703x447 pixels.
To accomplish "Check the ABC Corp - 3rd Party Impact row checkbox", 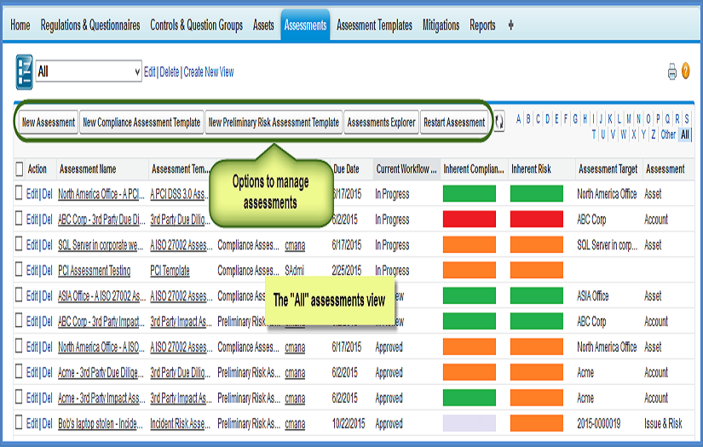I will pos(19,321).
